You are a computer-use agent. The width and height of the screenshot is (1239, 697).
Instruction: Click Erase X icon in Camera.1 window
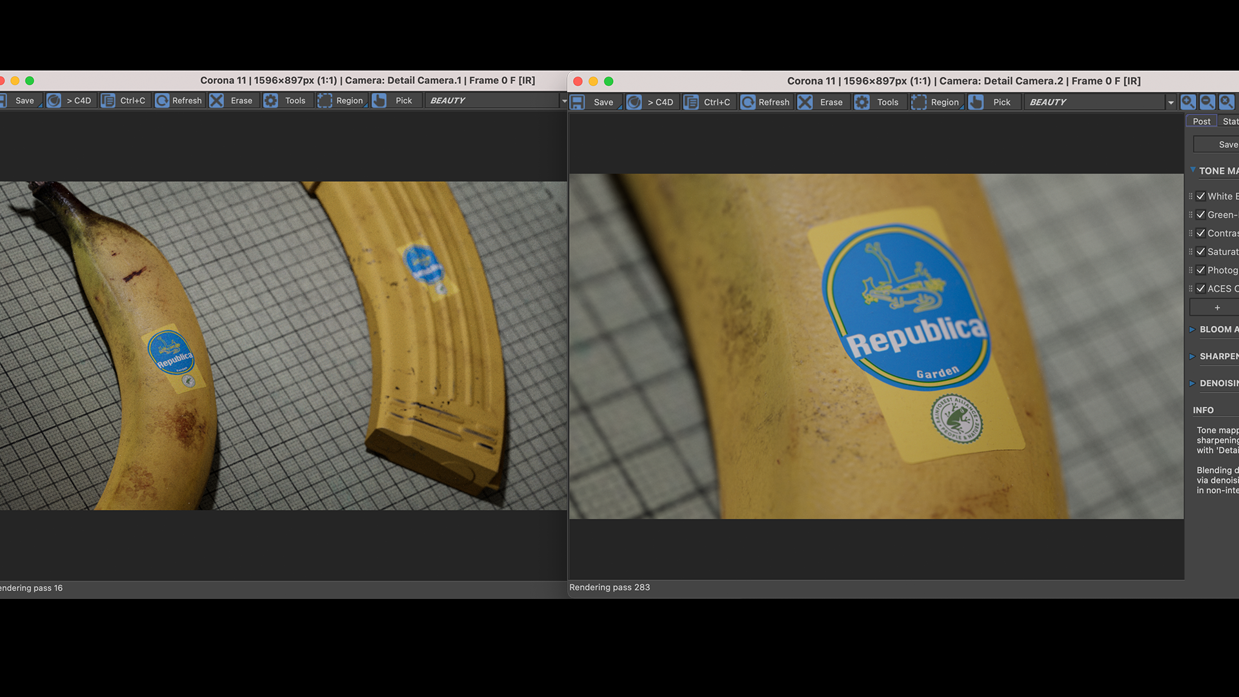tap(216, 101)
